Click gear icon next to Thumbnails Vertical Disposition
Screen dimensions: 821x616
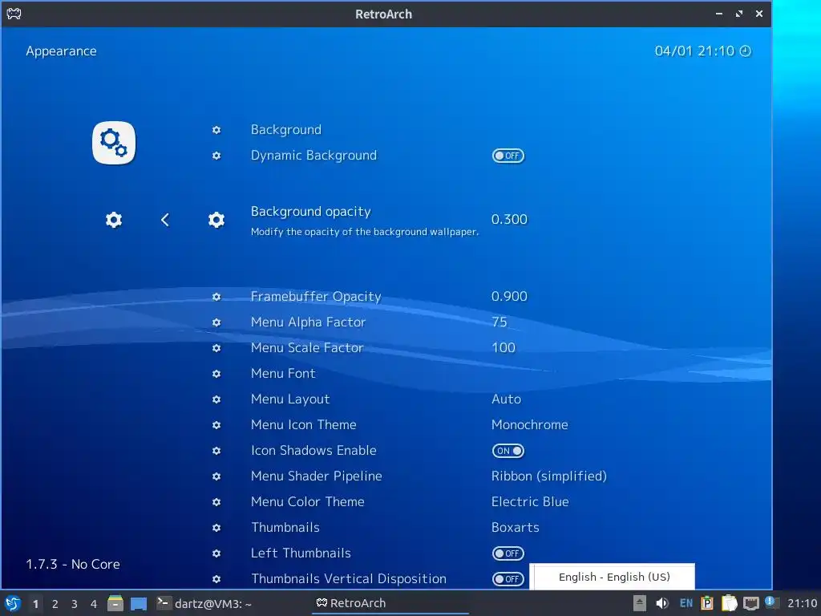[x=216, y=579]
